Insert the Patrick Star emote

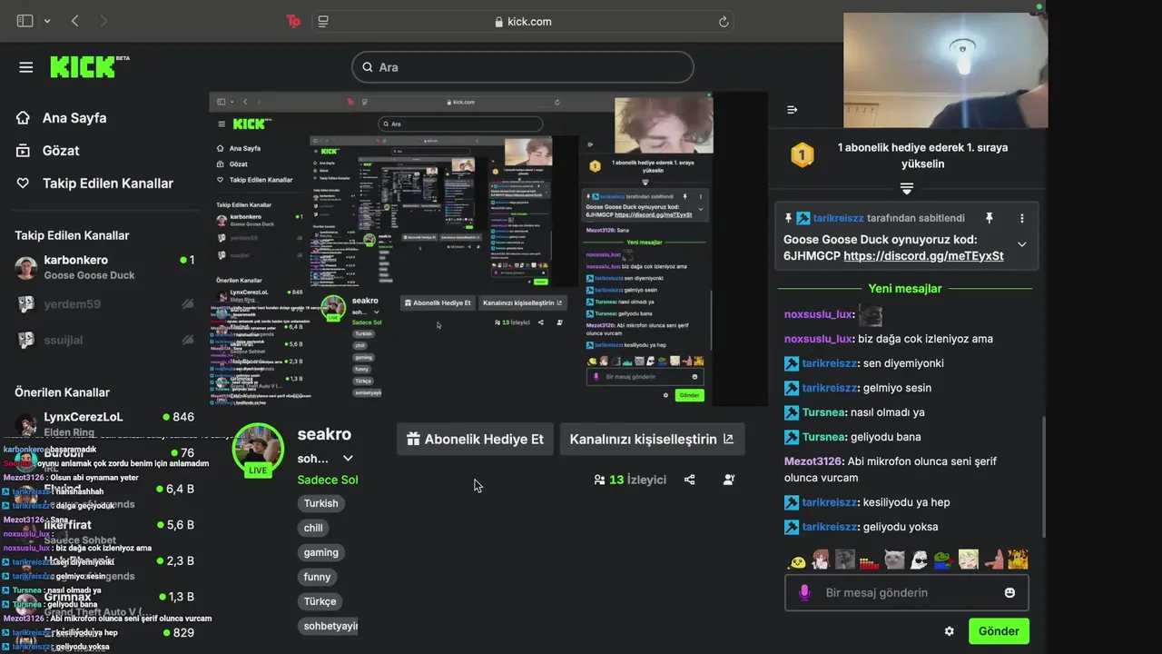pos(993,560)
